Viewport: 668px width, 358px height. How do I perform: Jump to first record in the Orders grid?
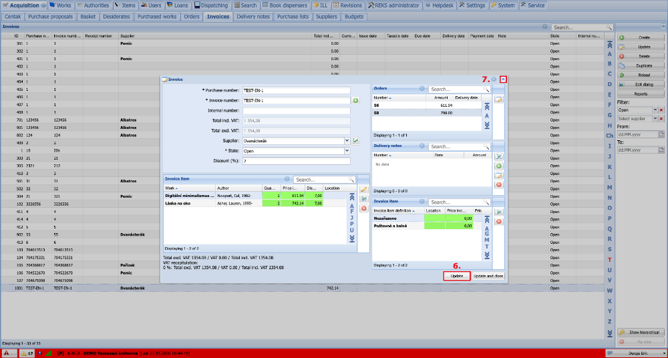coord(487,107)
